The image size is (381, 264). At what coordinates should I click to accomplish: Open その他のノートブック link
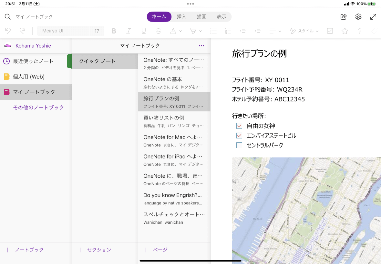coord(38,108)
